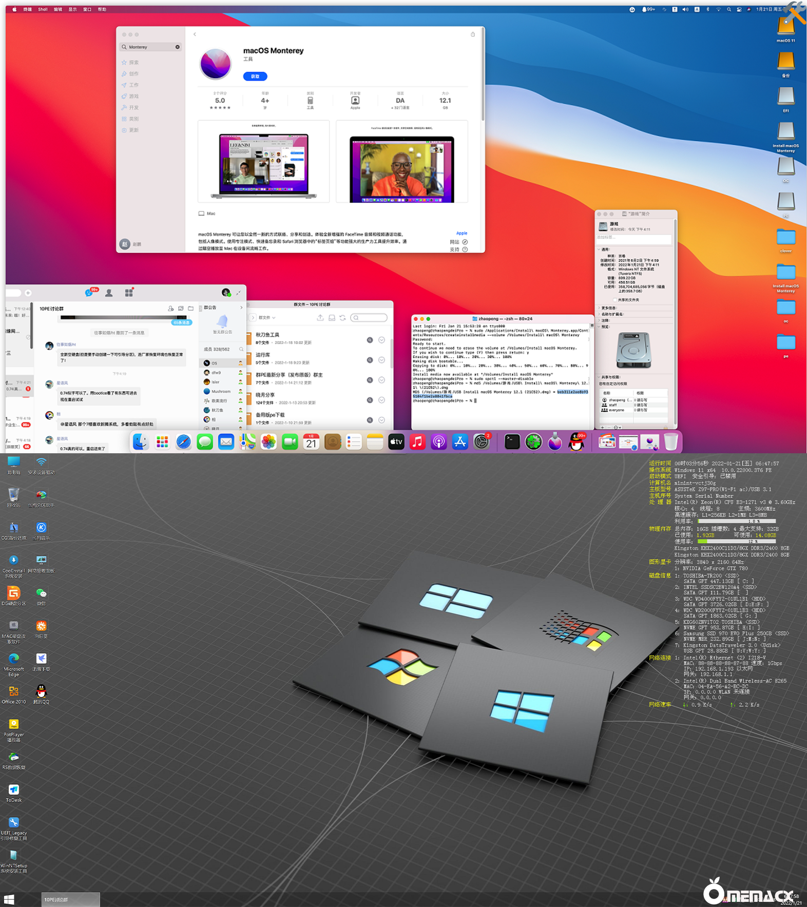
Task: Click the Apple developer link
Action: click(462, 233)
